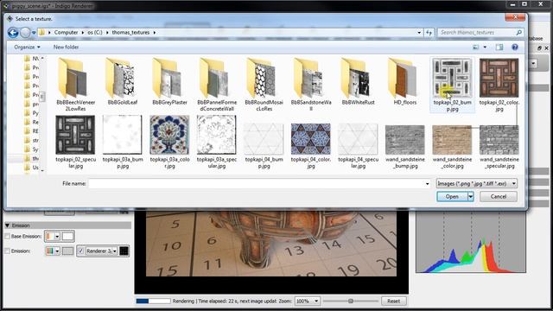Screen dimensions: 553x311
Task: Go back with the dialog's Back arrow
Action: pyautogui.click(x=13, y=33)
